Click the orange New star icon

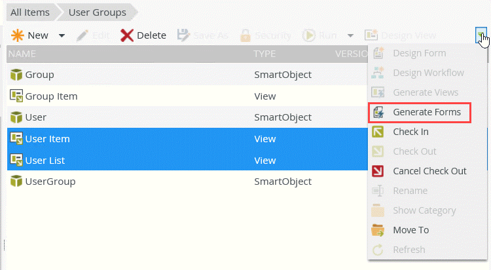[x=18, y=35]
